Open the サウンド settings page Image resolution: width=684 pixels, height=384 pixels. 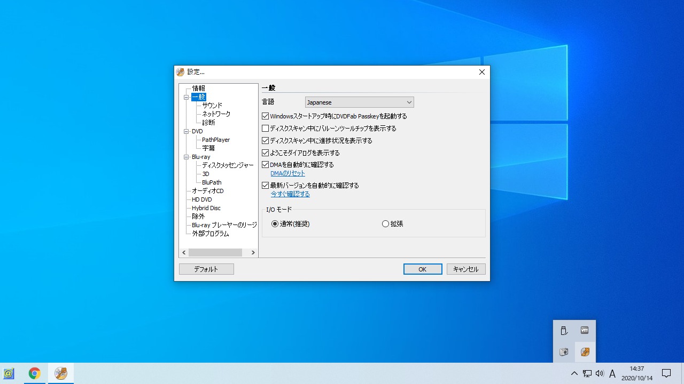(212, 106)
